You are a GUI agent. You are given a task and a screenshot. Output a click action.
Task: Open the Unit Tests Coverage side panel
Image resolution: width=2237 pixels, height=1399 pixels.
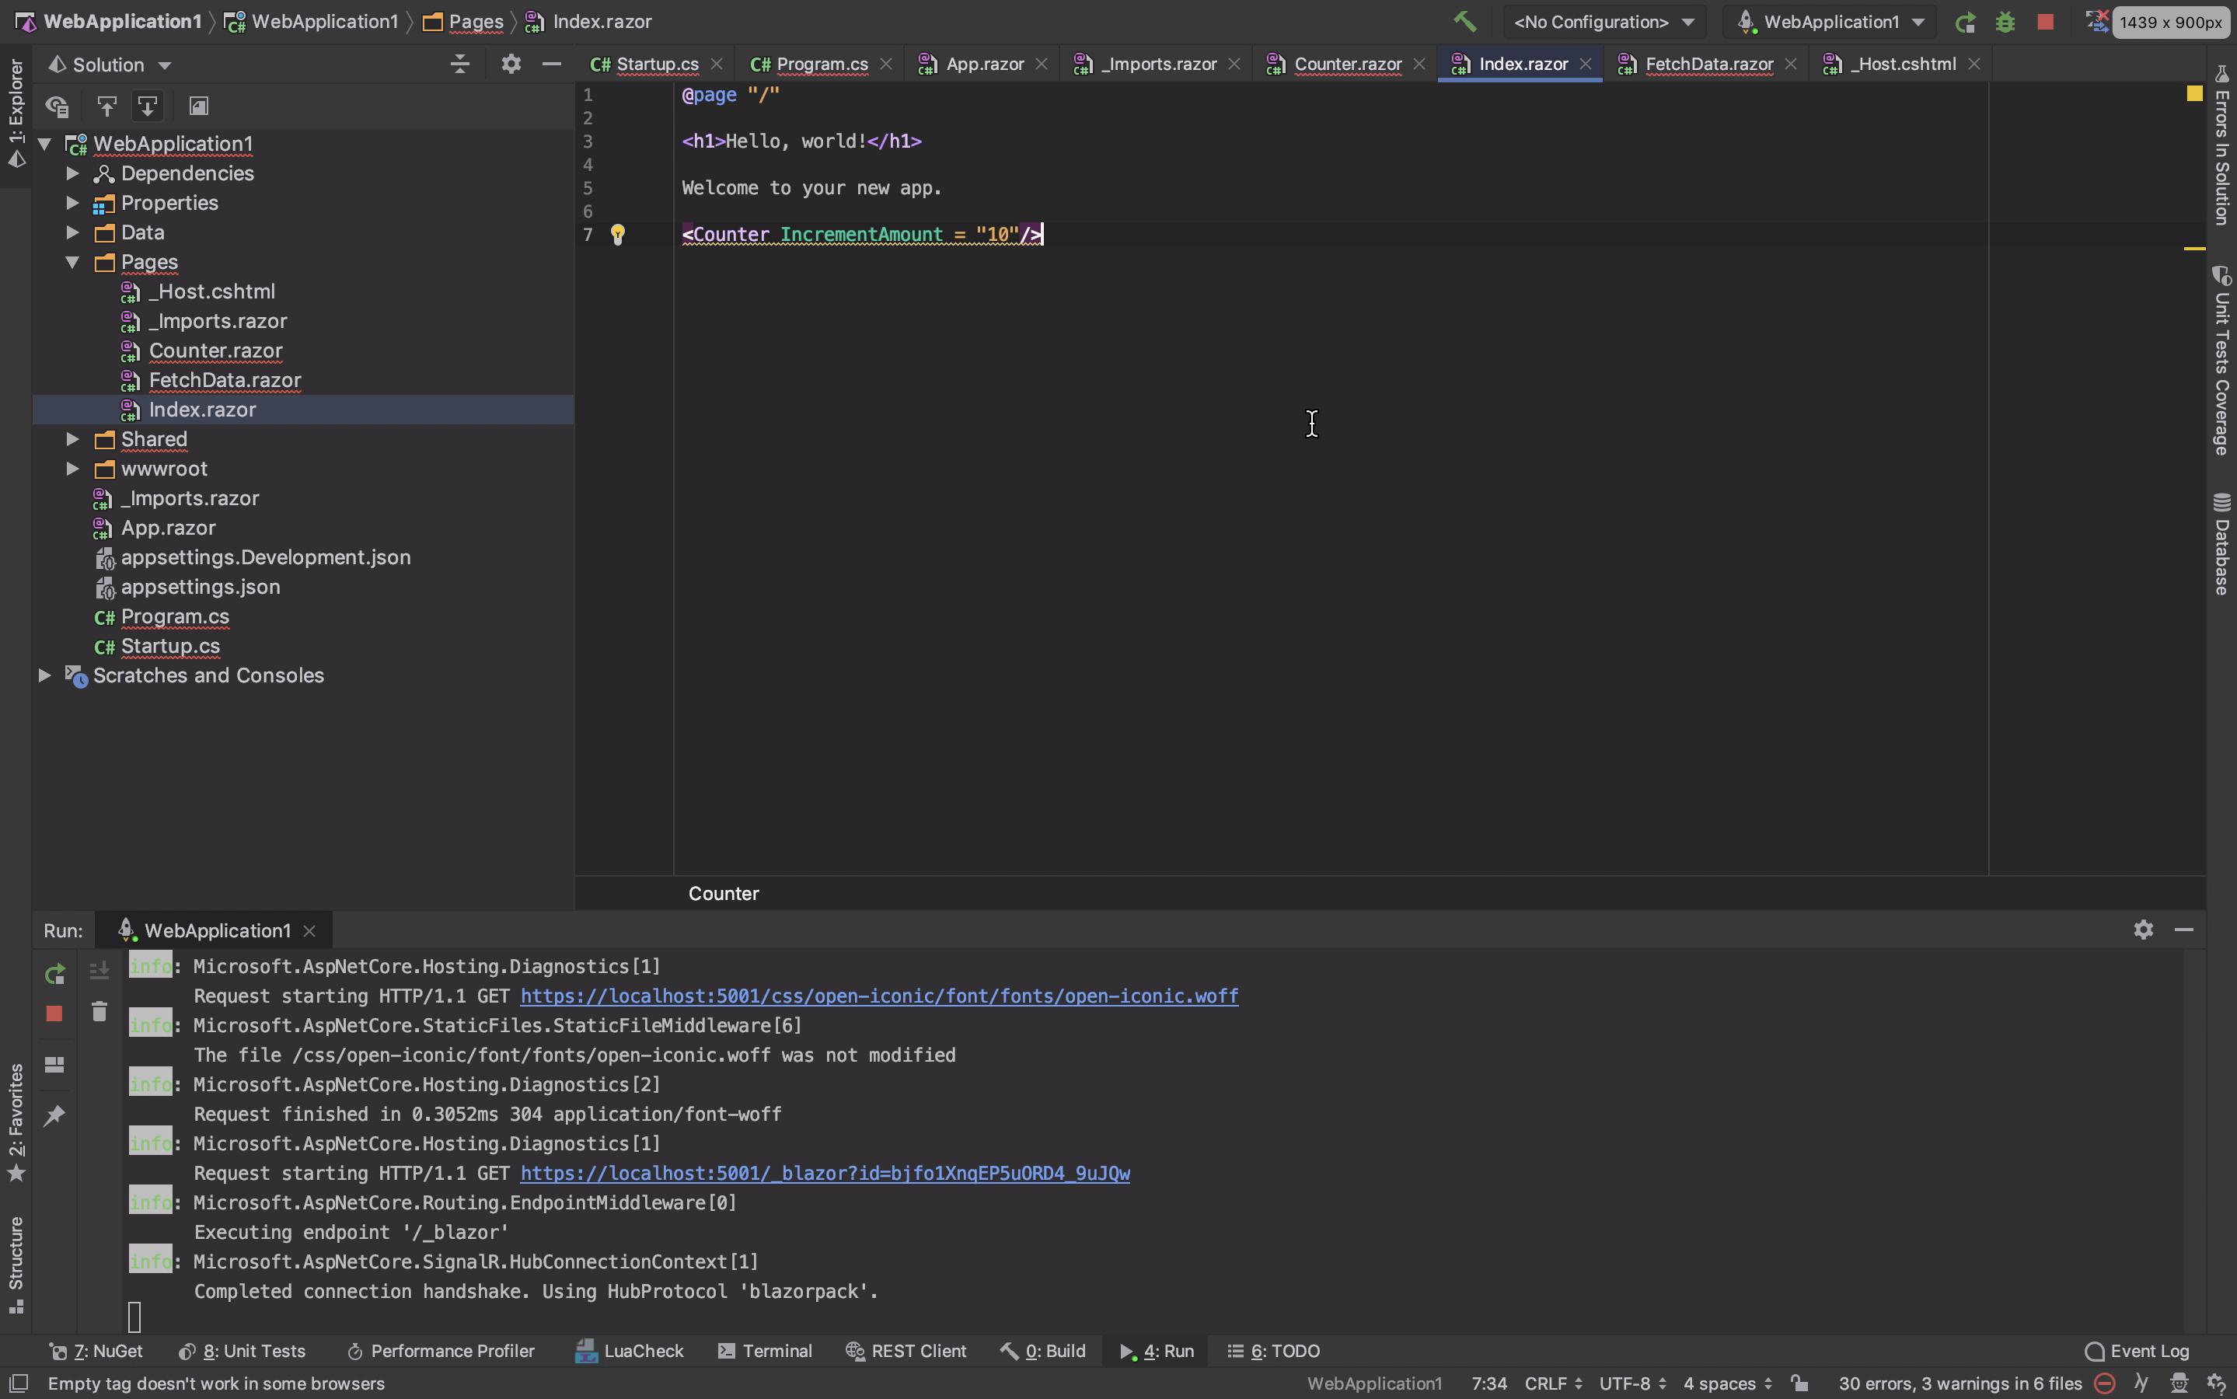[2222, 361]
